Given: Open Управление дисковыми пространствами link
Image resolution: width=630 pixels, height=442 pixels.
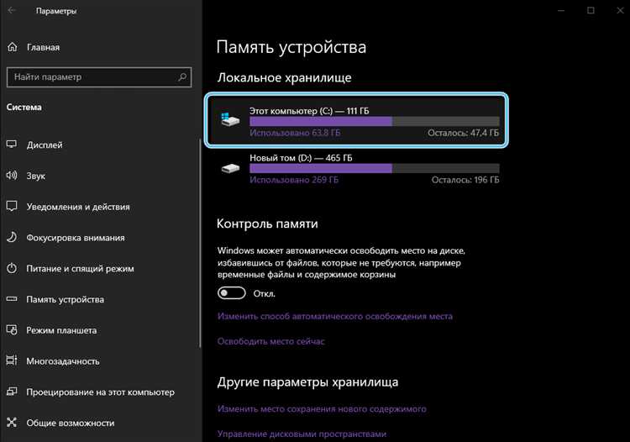Looking at the screenshot, I should 302,434.
